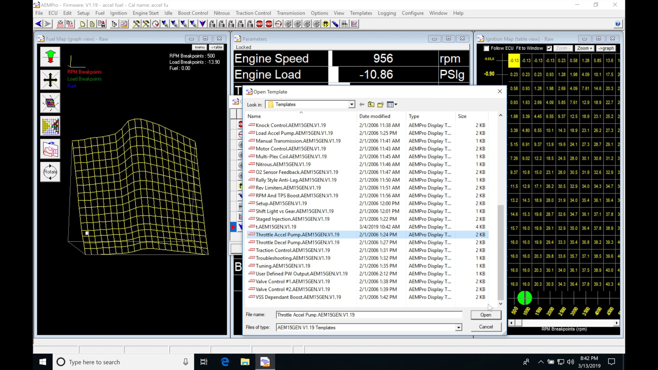Open the Boost Control menu
The image size is (658, 370).
193,13
